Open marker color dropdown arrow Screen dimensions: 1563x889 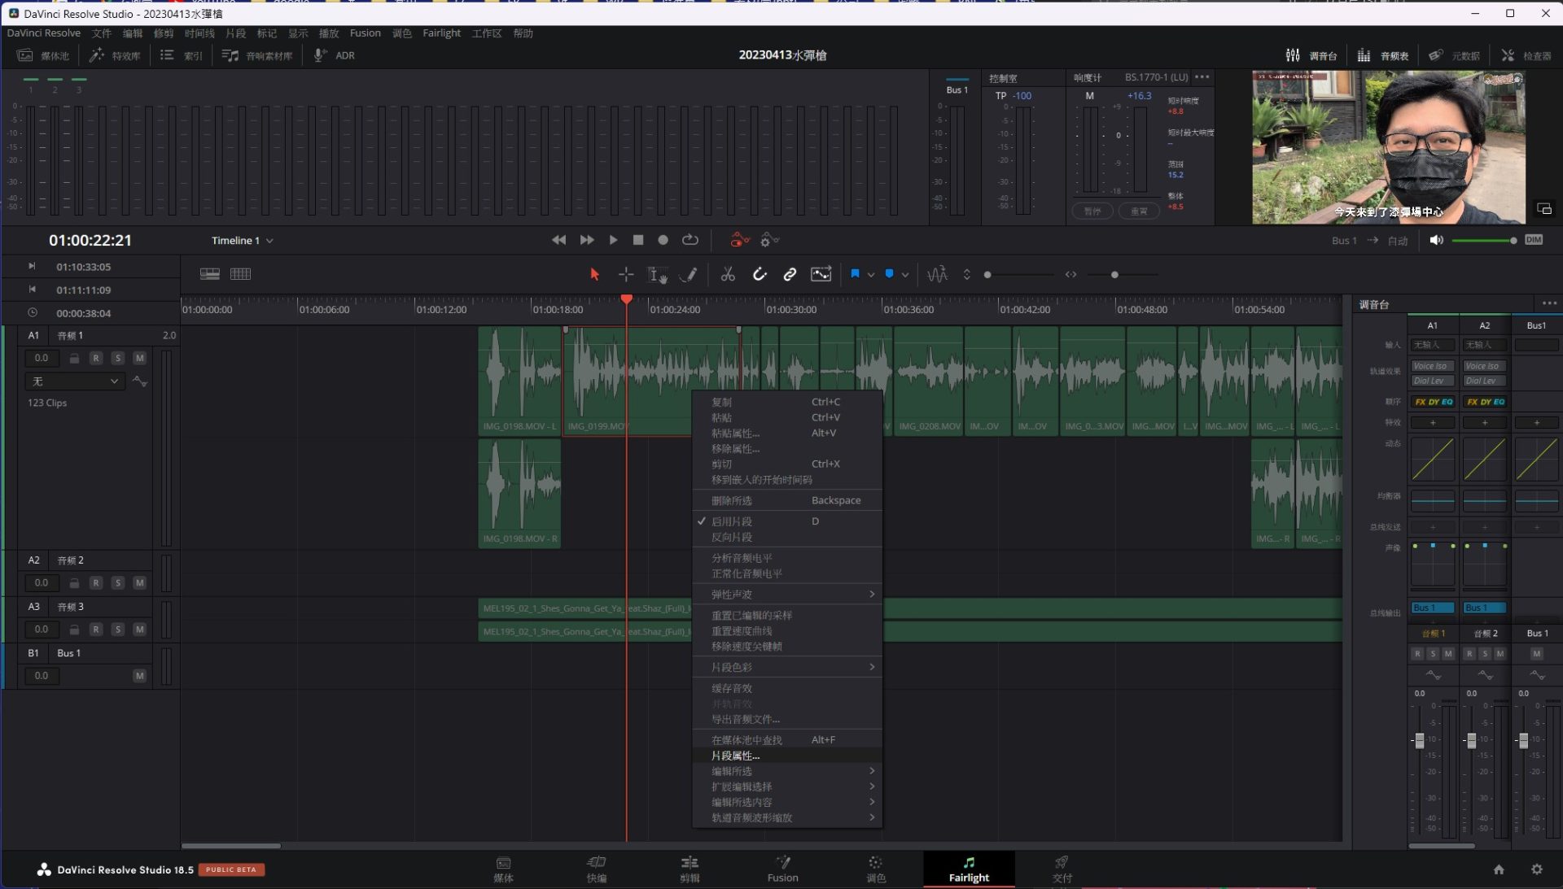click(905, 275)
